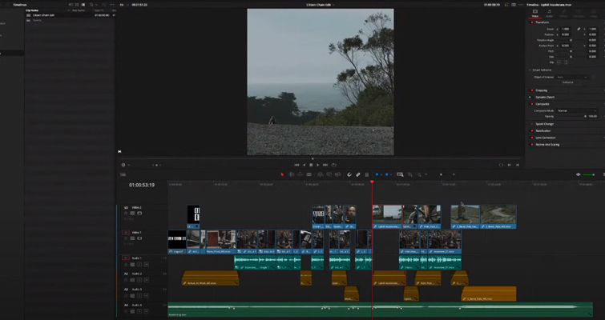Screen dimensions: 605x320
Task: Lock the Video 1 track
Action: point(125,238)
